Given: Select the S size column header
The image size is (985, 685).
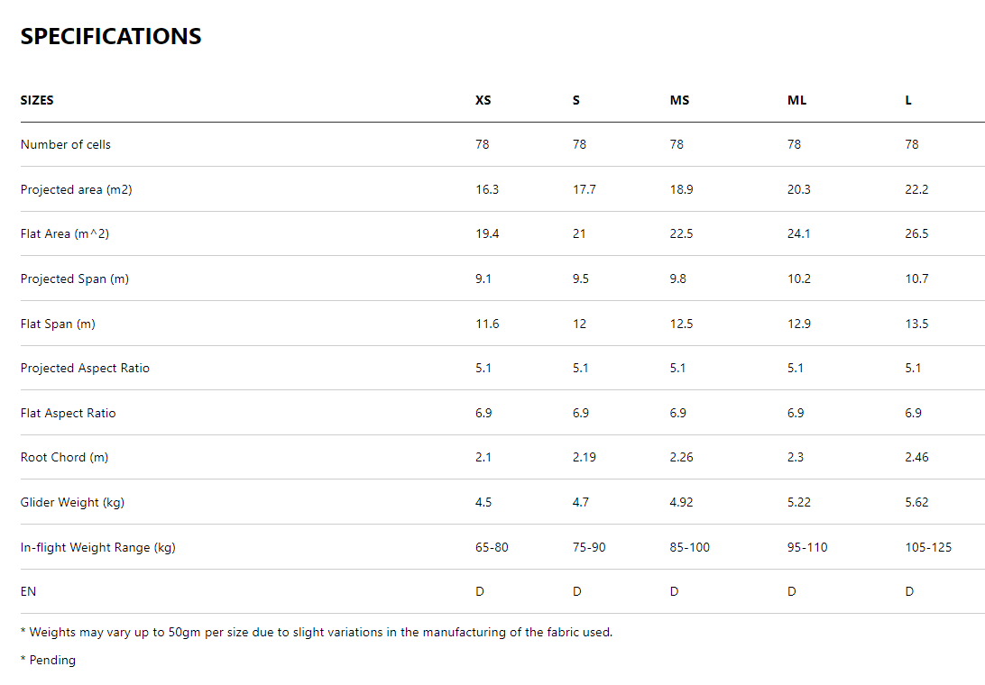Looking at the screenshot, I should pos(576,100).
